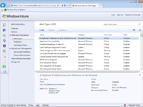Viewport: 143px width, 107px height.
Task: Open the browser Tools gear icon
Action: (141, 5)
